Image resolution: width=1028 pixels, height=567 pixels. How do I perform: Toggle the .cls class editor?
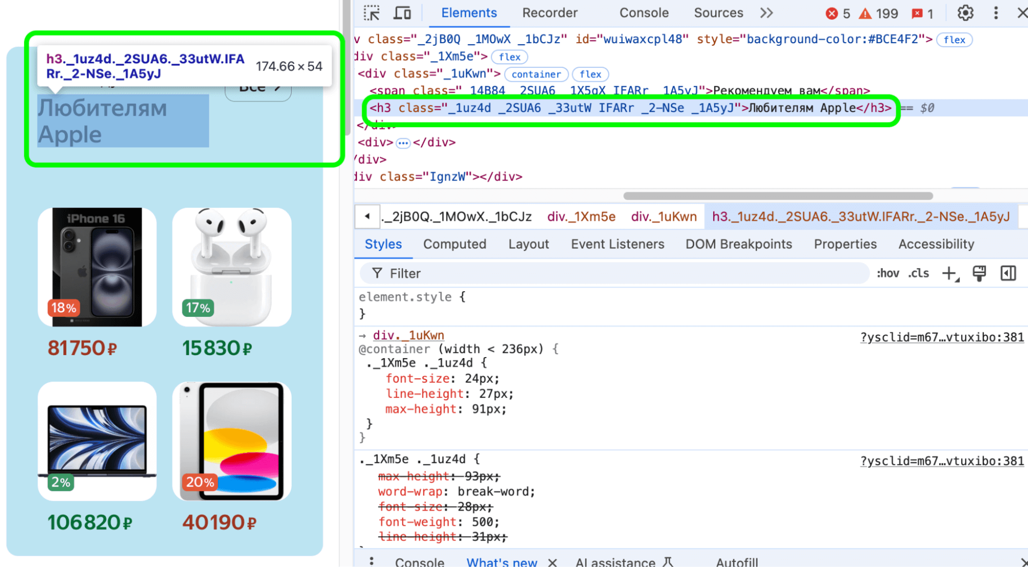pos(918,273)
